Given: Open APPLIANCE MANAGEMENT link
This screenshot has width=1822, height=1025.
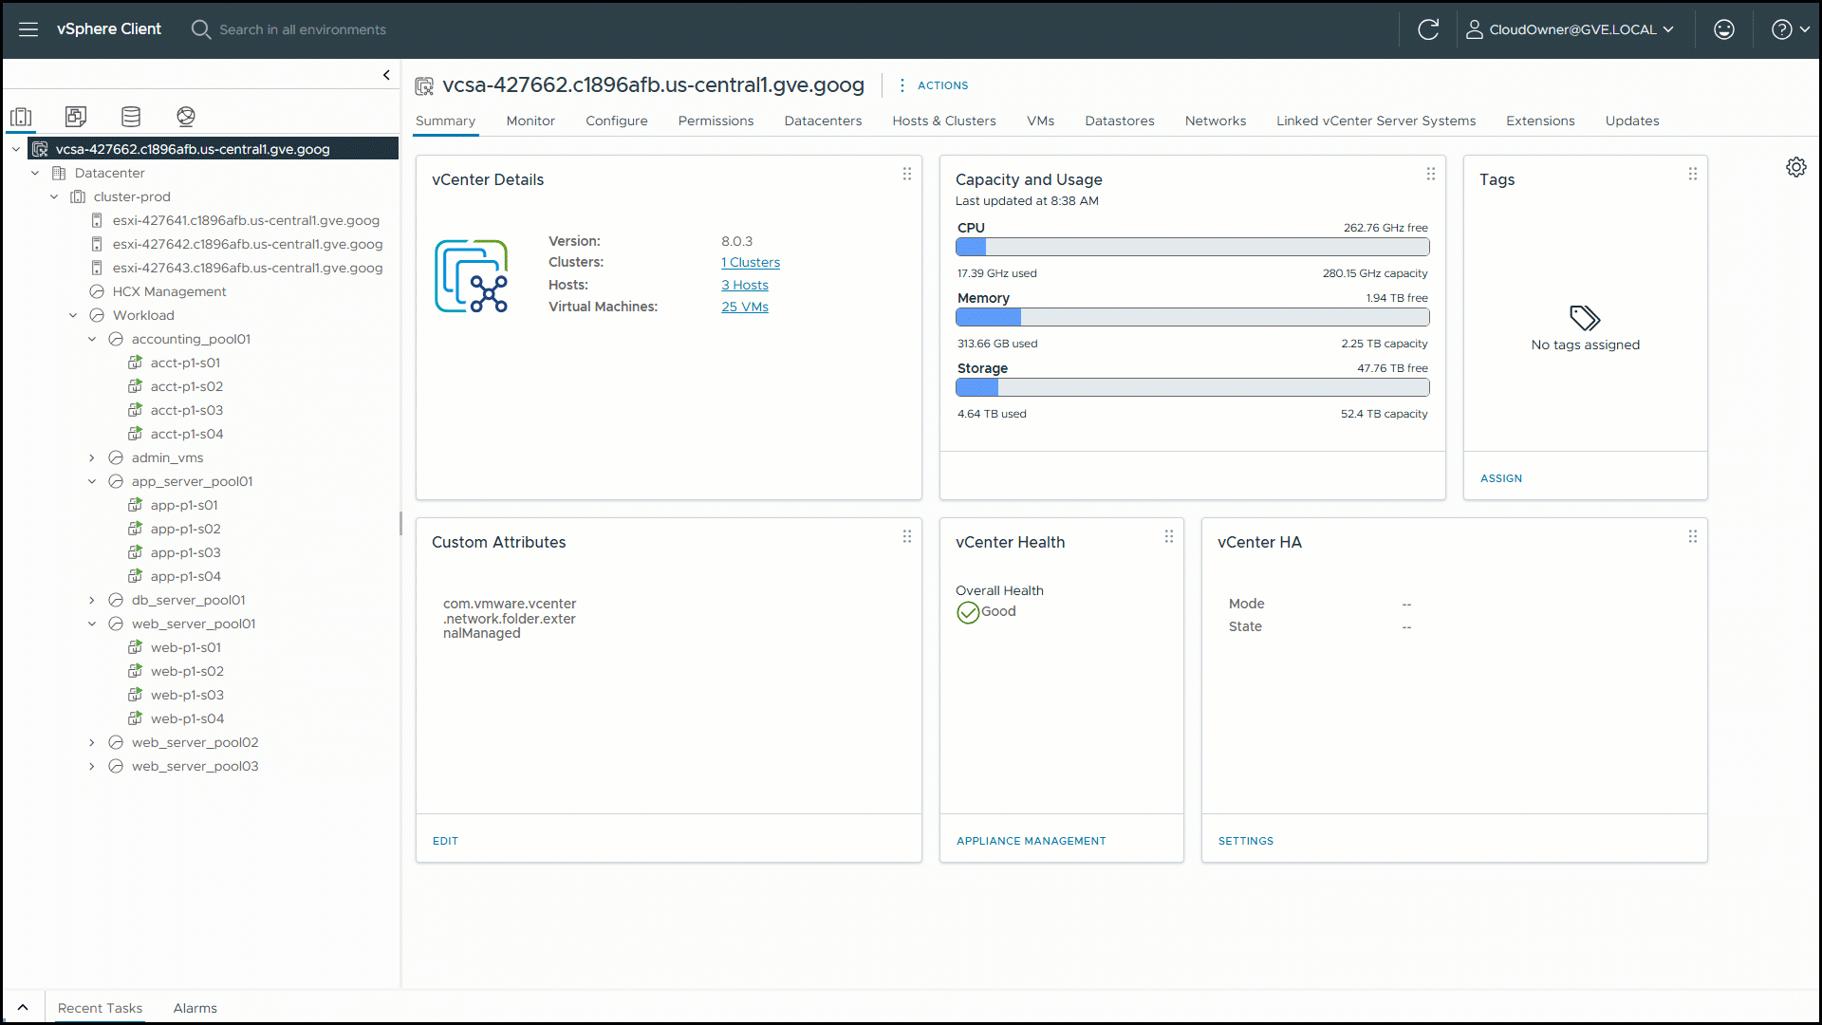Looking at the screenshot, I should point(1032,841).
